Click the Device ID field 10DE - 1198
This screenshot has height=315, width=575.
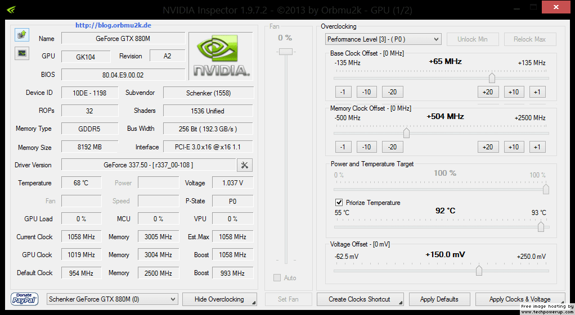(90, 93)
